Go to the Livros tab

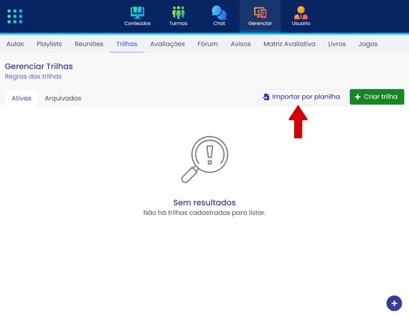point(337,44)
